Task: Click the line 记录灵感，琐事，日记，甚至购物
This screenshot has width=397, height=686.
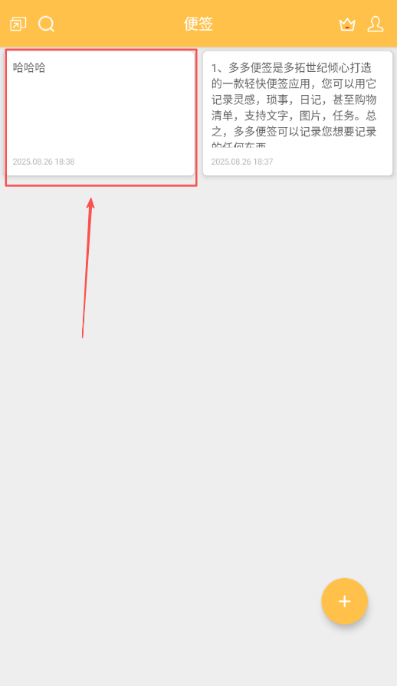Action: coord(294,100)
